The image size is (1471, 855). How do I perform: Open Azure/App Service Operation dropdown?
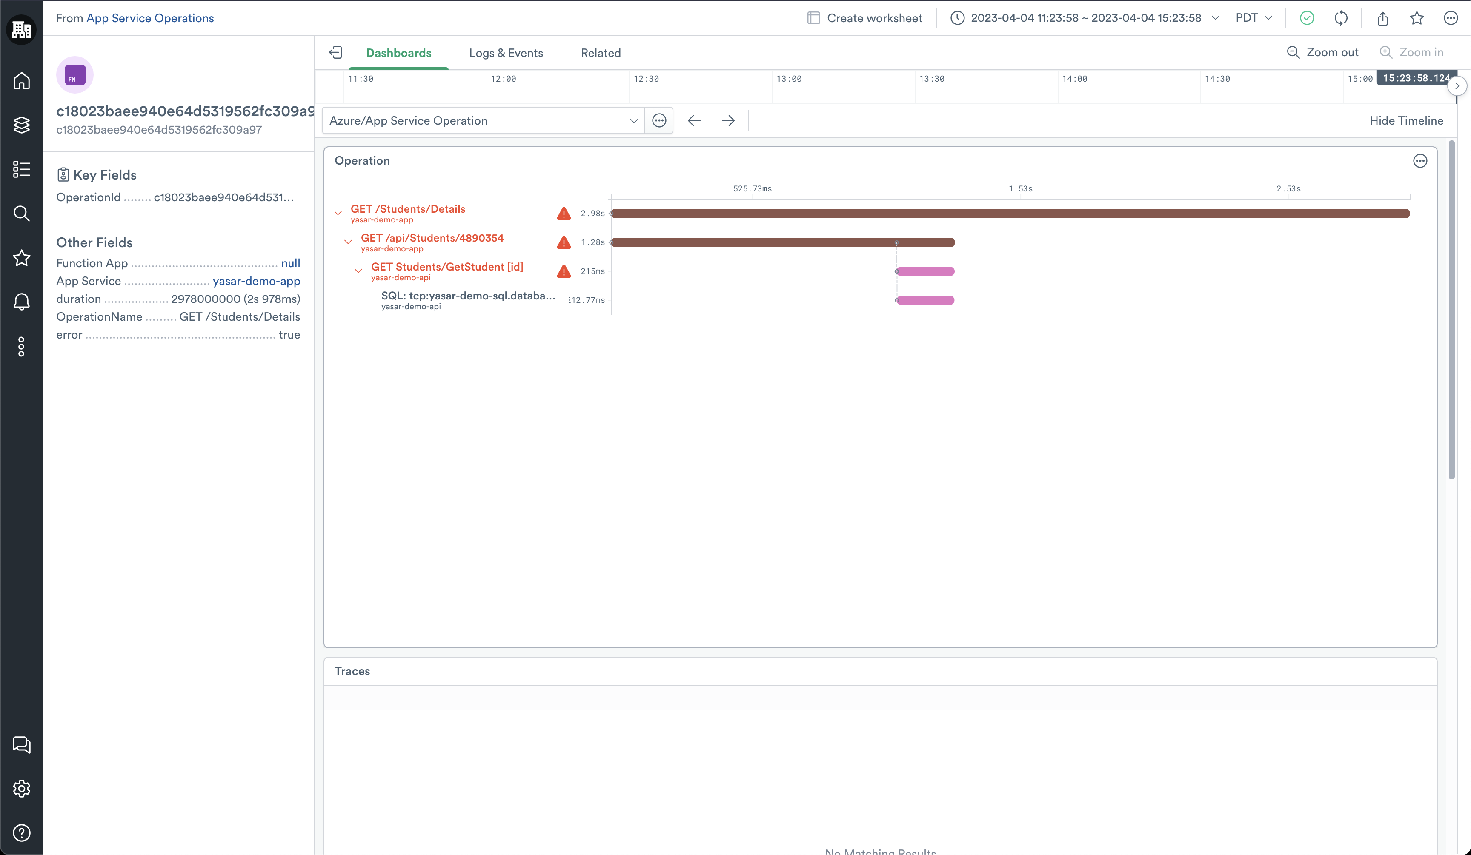click(x=484, y=121)
